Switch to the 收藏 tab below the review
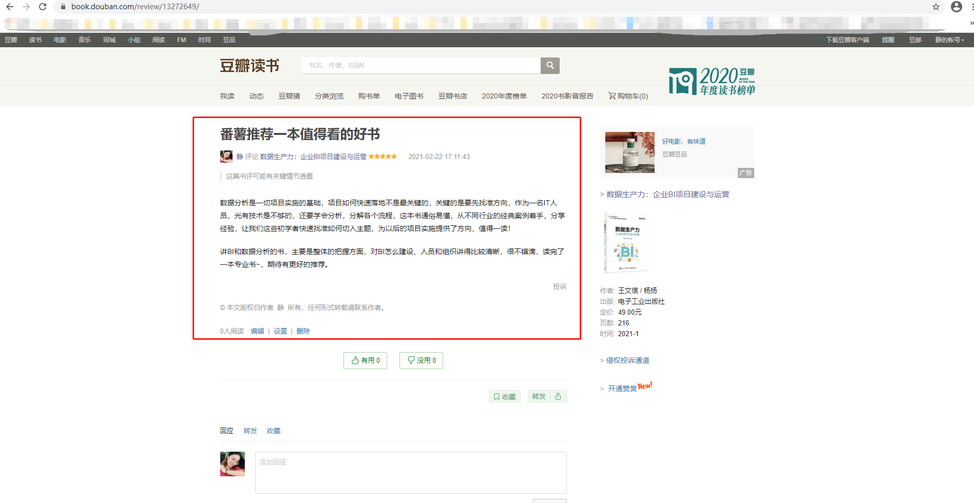Image resolution: width=974 pixels, height=503 pixels. tap(274, 431)
